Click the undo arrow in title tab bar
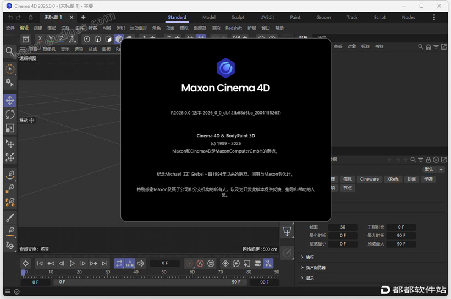Viewport: 451px width, 299px height. [10, 17]
